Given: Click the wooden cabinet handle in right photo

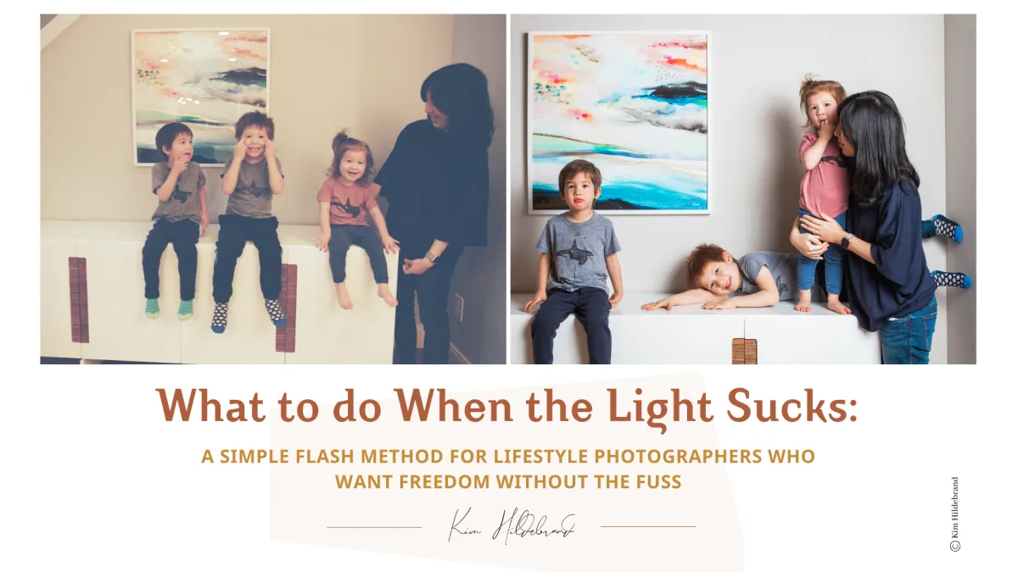Looking at the screenshot, I should 744,351.
